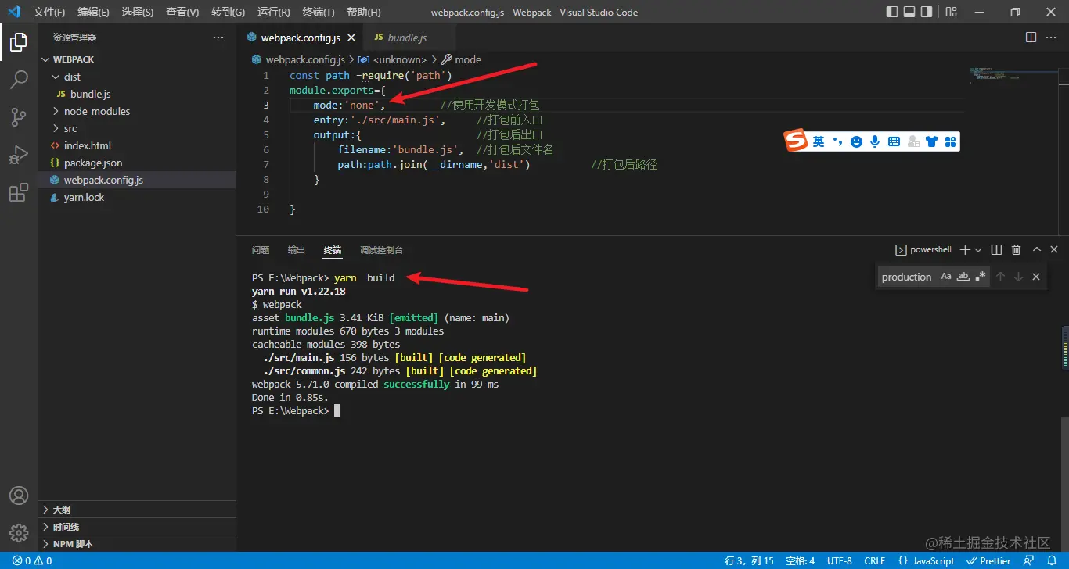Collapse the dist folder

[x=137, y=77]
